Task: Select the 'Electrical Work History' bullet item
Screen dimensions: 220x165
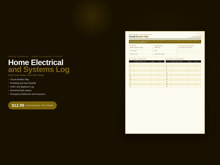Action: click(21, 91)
